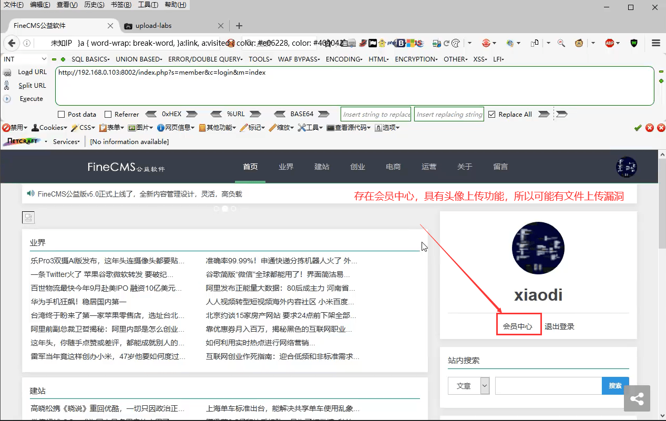Click the new tab plus button
The height and width of the screenshot is (421, 666).
pyautogui.click(x=239, y=25)
